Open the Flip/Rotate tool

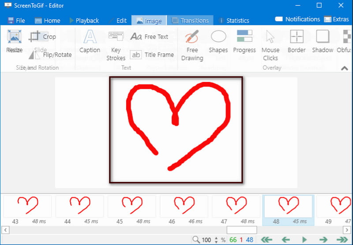50,55
